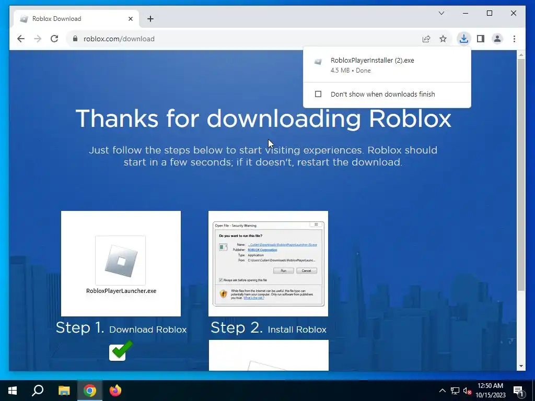This screenshot has height=401, width=535.
Task: Click the page scroll-down arrow
Action: 521,366
